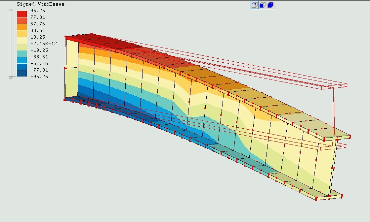370x222 pixels.
Task: Select the cube vertex (node) selection icon
Action: 254,5
